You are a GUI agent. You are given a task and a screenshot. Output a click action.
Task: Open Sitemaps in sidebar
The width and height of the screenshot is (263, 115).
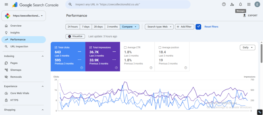23,70
